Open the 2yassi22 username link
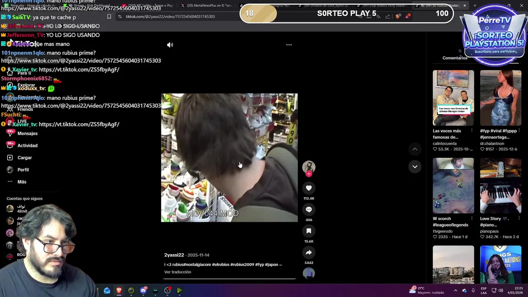 (174, 255)
